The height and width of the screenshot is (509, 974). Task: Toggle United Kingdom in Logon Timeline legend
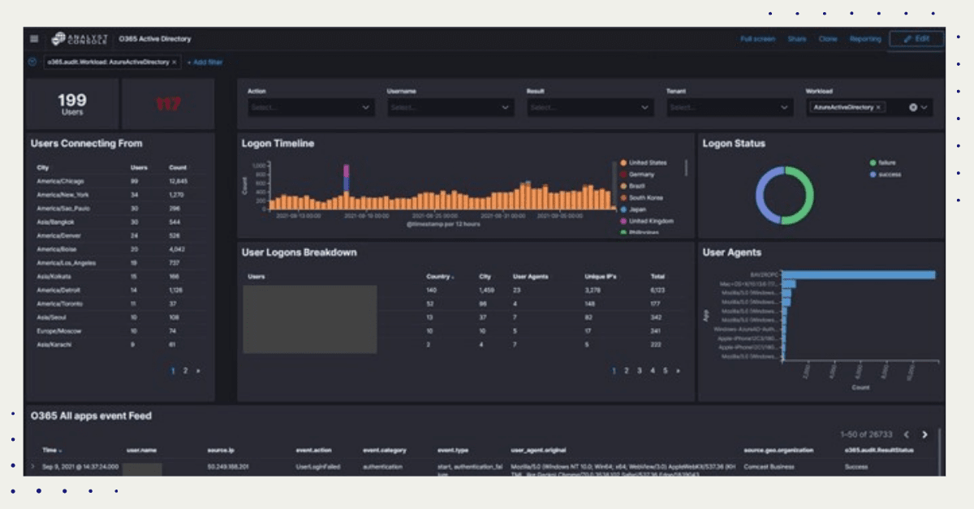tap(646, 221)
